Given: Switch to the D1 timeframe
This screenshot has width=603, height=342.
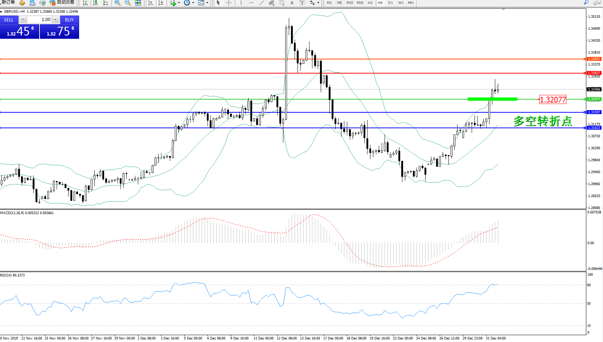Looking at the screenshot, I should 390,3.
